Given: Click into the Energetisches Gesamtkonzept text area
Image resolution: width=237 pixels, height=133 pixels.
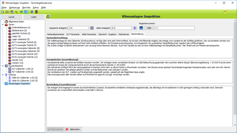Looking at the screenshot, I should click(x=140, y=72).
